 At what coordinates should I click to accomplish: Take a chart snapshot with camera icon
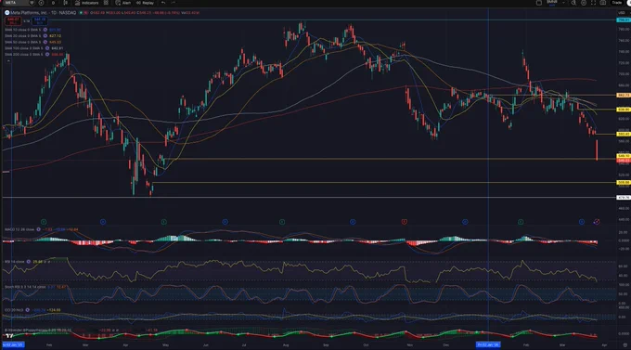603,3
